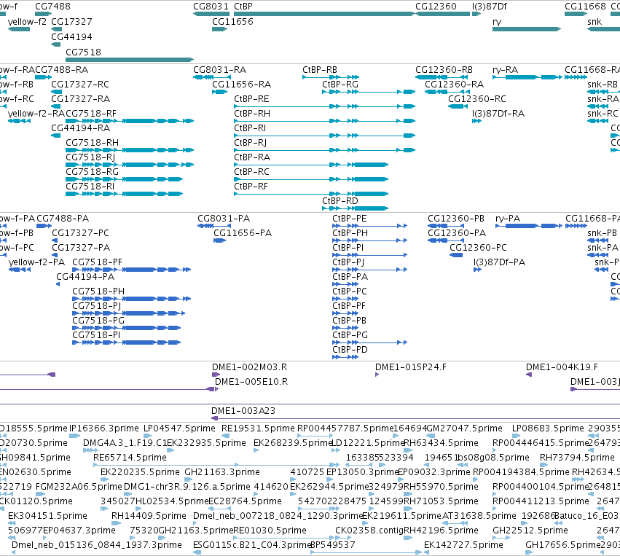Click transcript ry-RA label
Viewport: 620px width, 556px height.
click(x=505, y=70)
